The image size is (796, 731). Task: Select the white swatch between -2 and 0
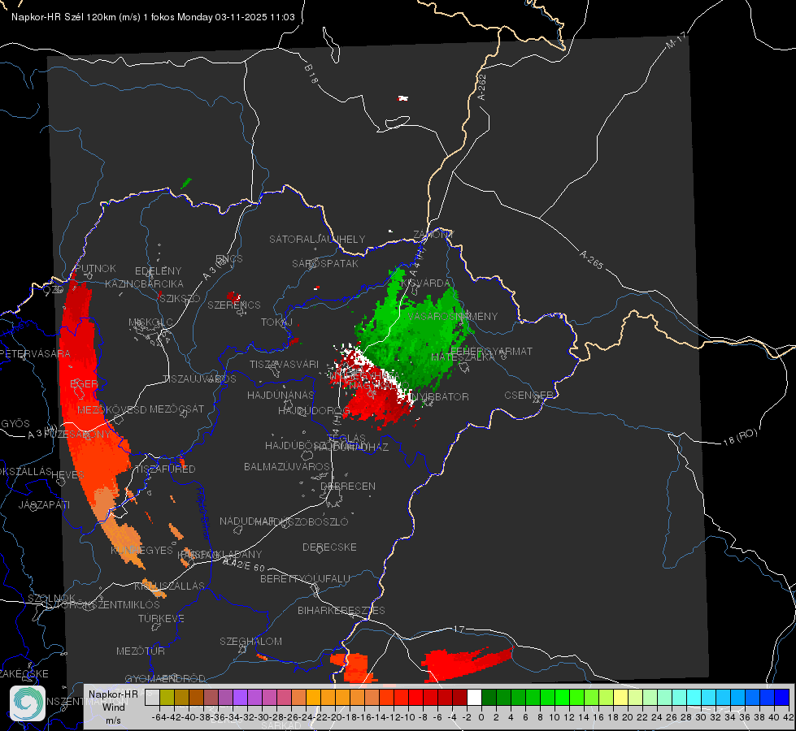click(474, 698)
